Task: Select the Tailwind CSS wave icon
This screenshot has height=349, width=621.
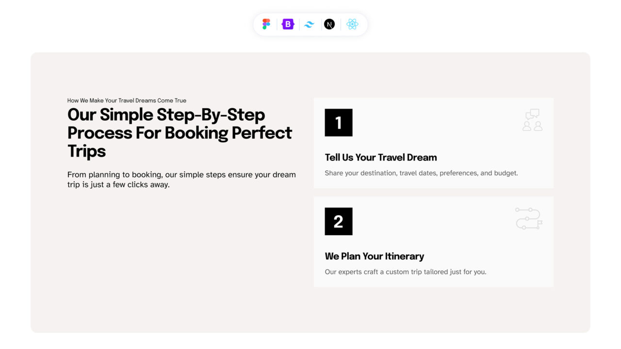Action: [x=309, y=24]
